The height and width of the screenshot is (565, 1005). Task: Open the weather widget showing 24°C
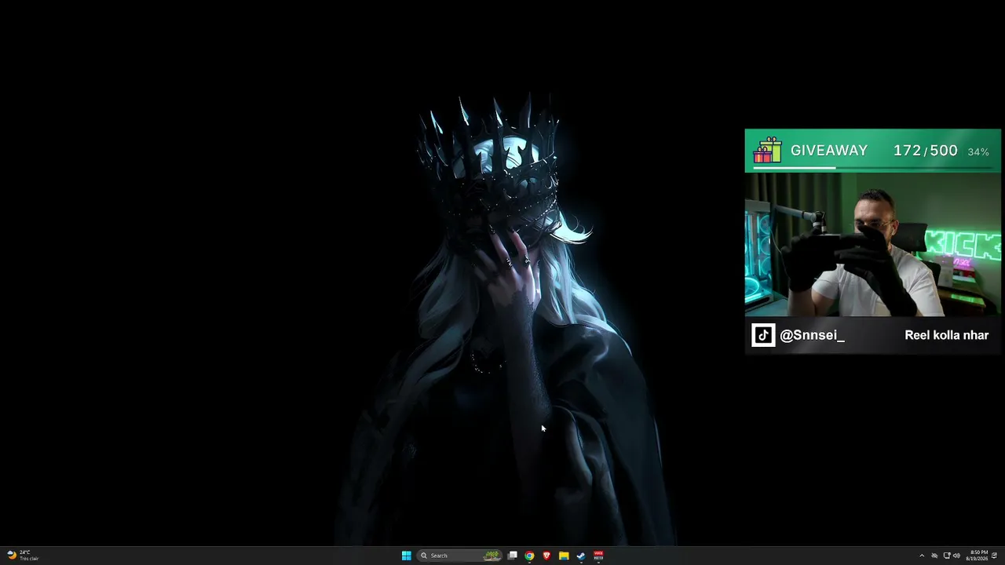coord(23,556)
